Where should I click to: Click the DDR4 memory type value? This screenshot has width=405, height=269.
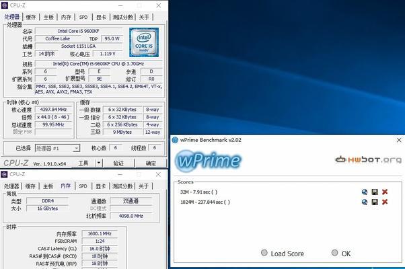click(x=48, y=201)
